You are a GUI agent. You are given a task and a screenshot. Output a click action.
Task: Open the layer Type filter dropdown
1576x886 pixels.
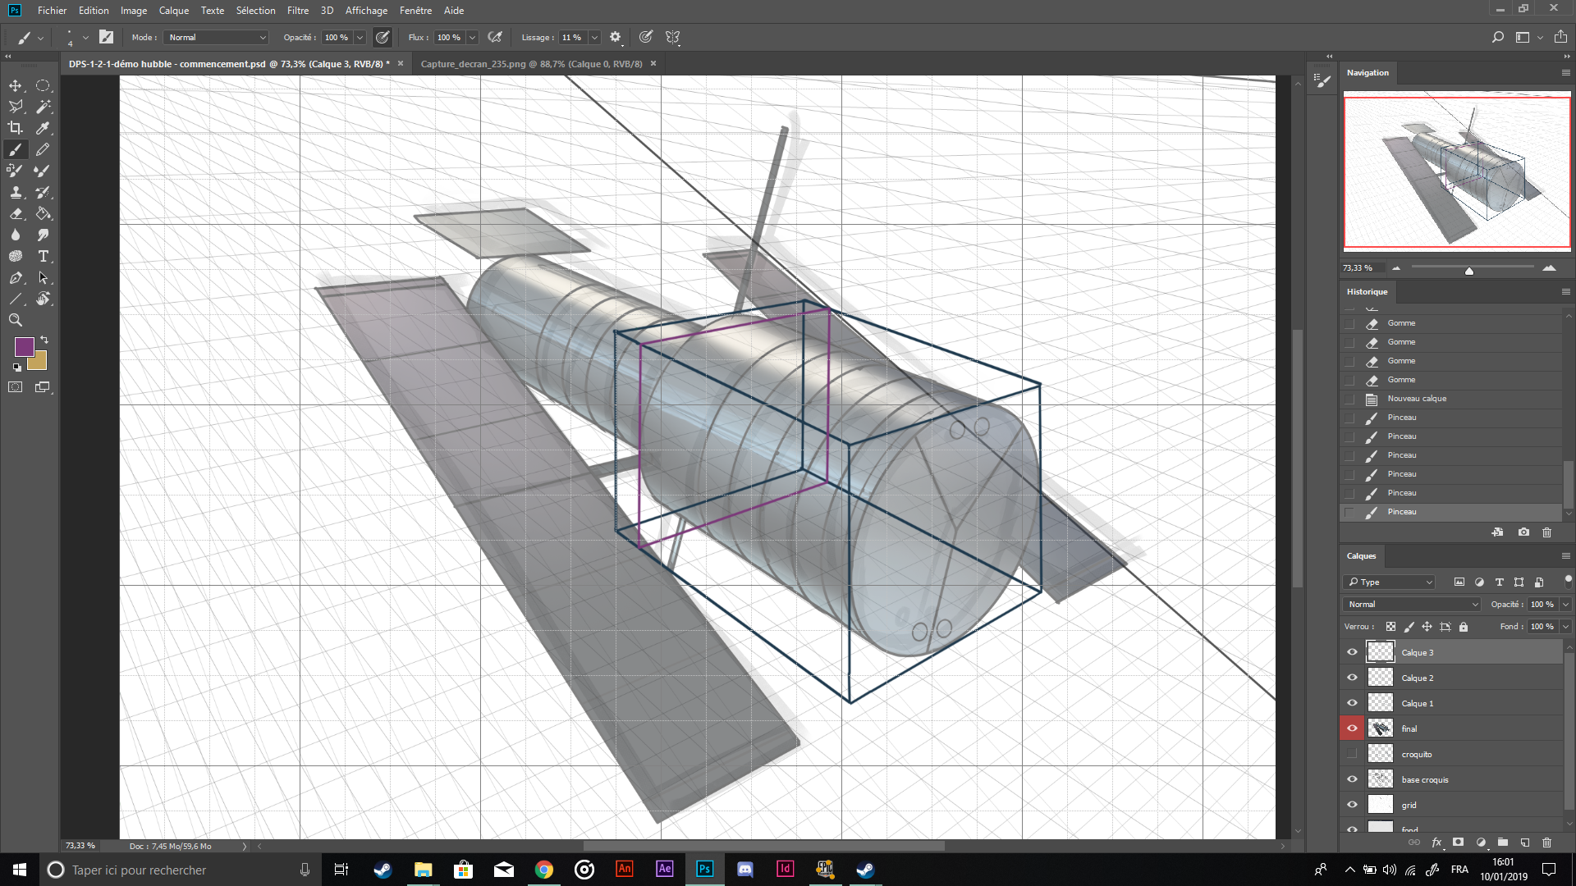(x=1390, y=582)
